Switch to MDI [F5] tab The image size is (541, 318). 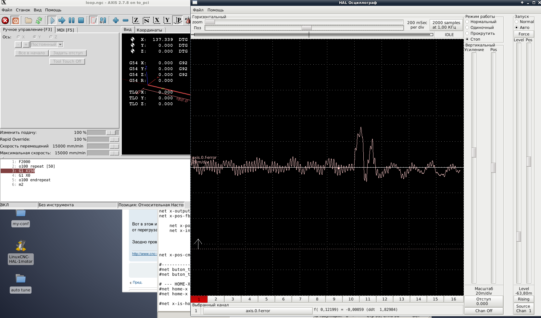(66, 30)
